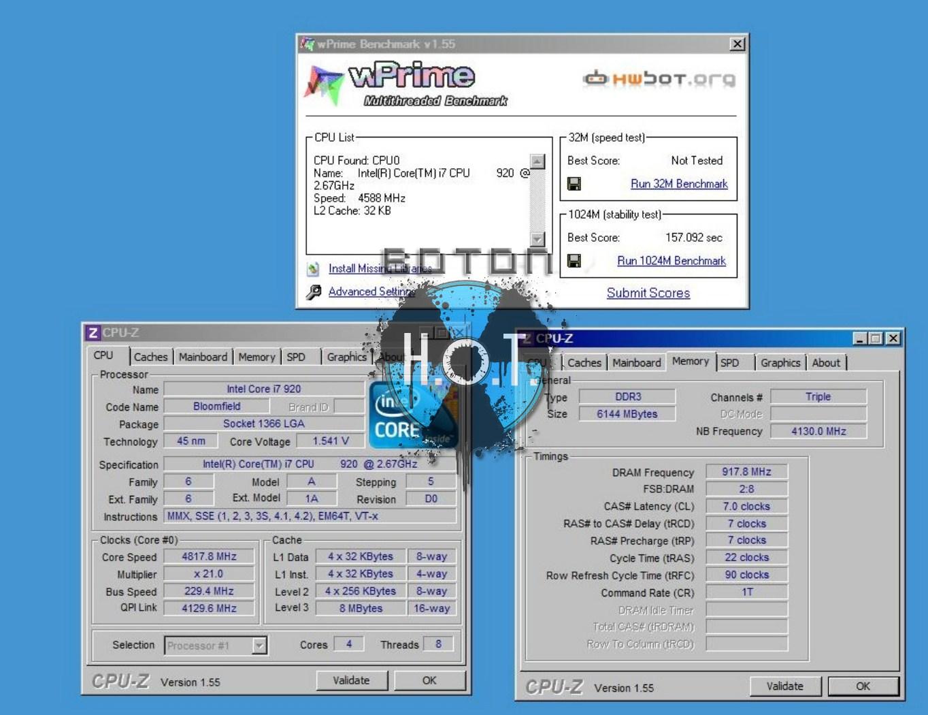Screen dimensions: 928x715
Task: Click the Bus Speed value 229.4 MHz
Action: point(209,592)
